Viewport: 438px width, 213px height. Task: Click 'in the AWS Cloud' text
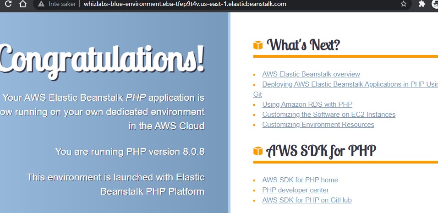pos(167,126)
